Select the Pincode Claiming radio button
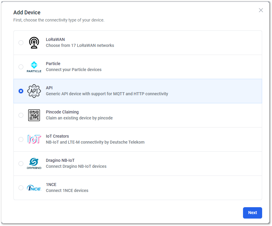This screenshot has height=226, width=272. (21, 115)
